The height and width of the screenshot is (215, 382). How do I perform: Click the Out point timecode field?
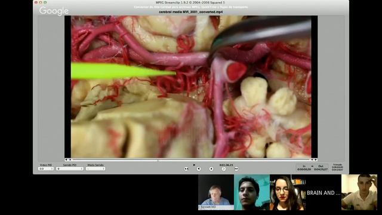321,169
